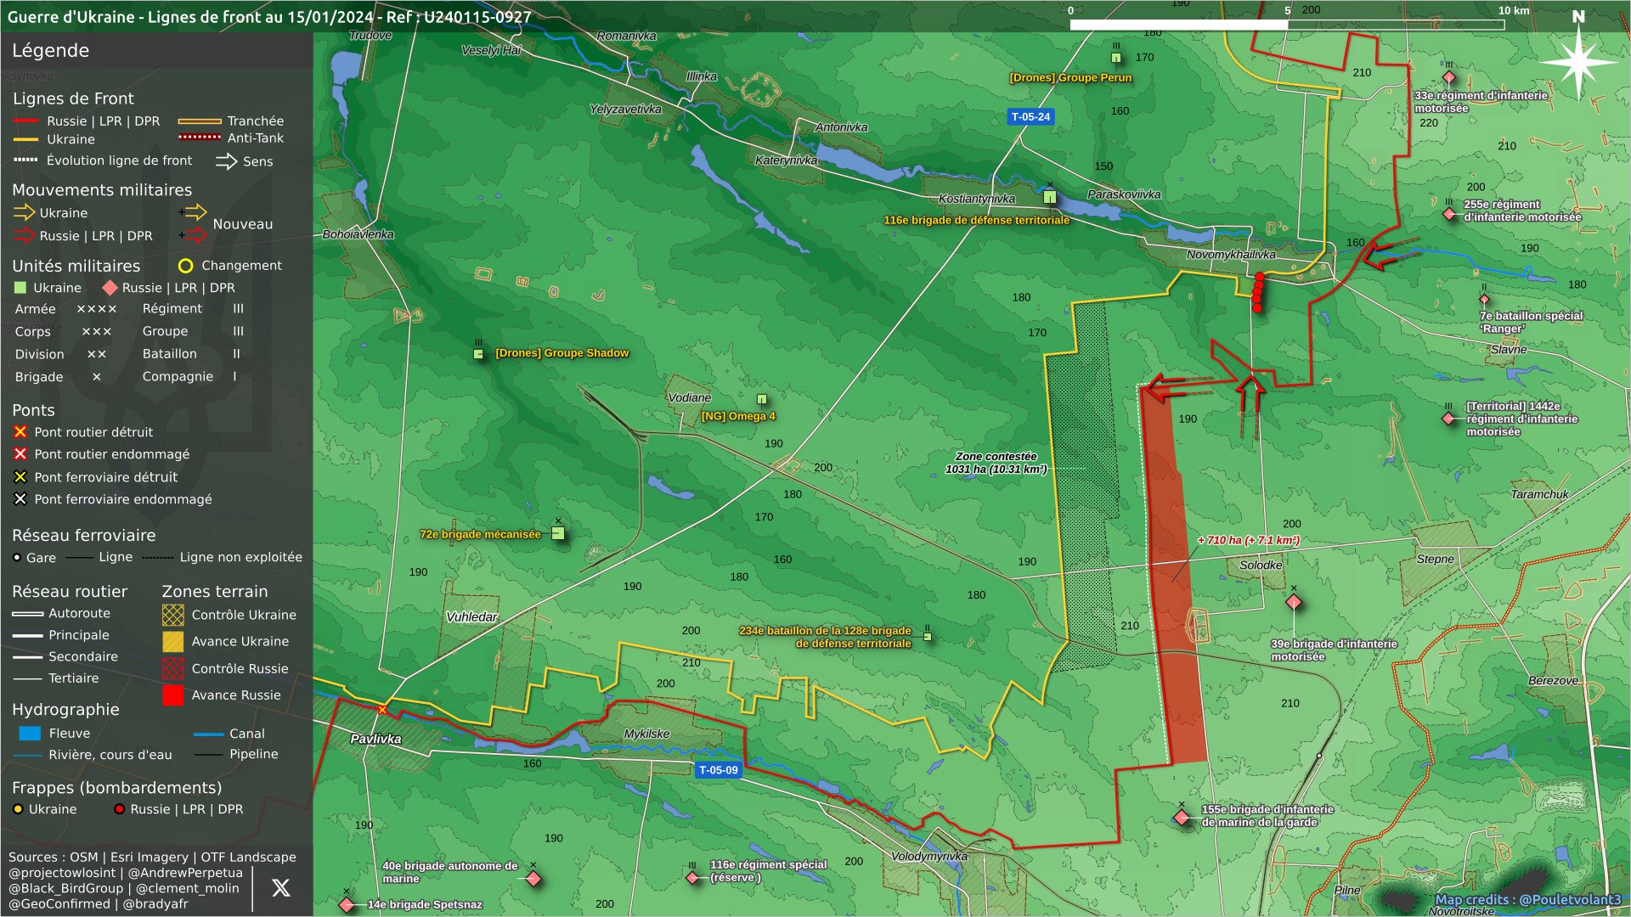Click the Gare station dot in legend
This screenshot has height=917, width=1631.
[x=17, y=558]
